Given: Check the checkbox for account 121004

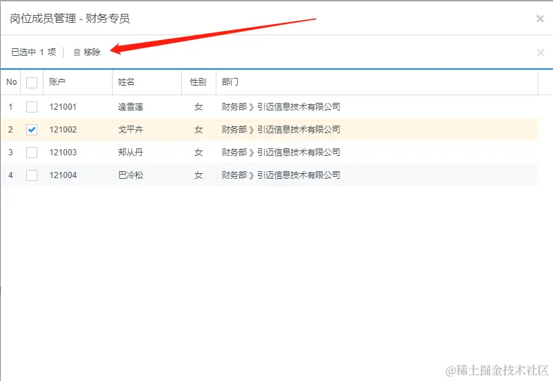Looking at the screenshot, I should 32,175.
